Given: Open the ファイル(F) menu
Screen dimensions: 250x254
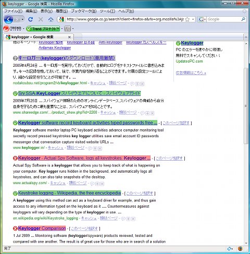Looking at the screenshot, I should coord(13,11).
